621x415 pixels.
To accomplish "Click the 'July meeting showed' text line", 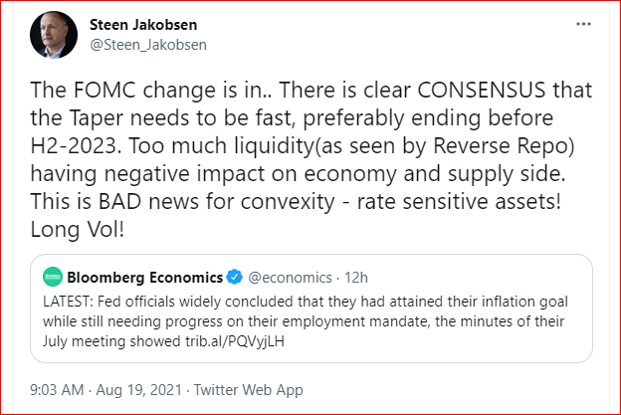I will [163, 341].
